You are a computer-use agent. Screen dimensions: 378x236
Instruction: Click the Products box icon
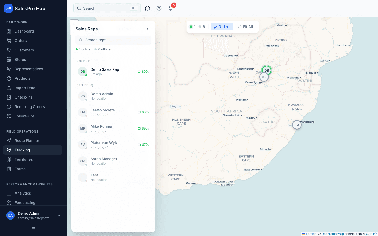(9, 78)
